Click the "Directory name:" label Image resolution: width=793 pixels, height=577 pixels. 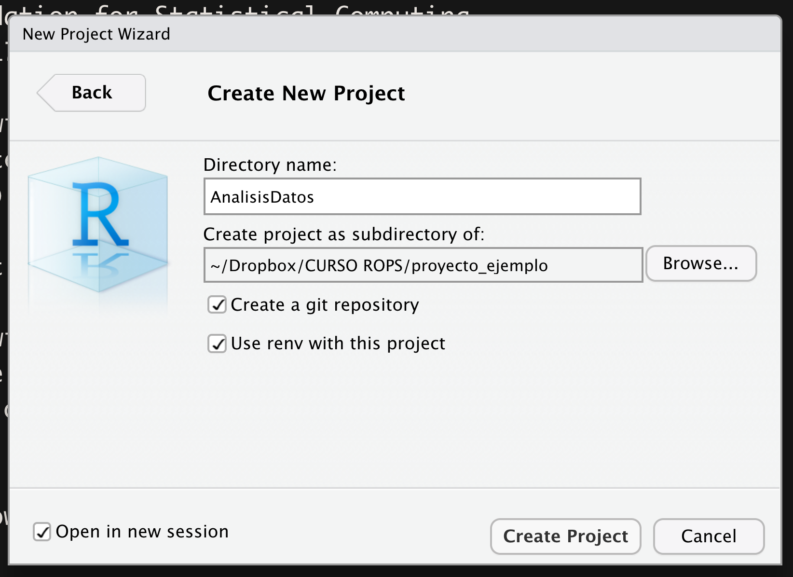point(270,165)
